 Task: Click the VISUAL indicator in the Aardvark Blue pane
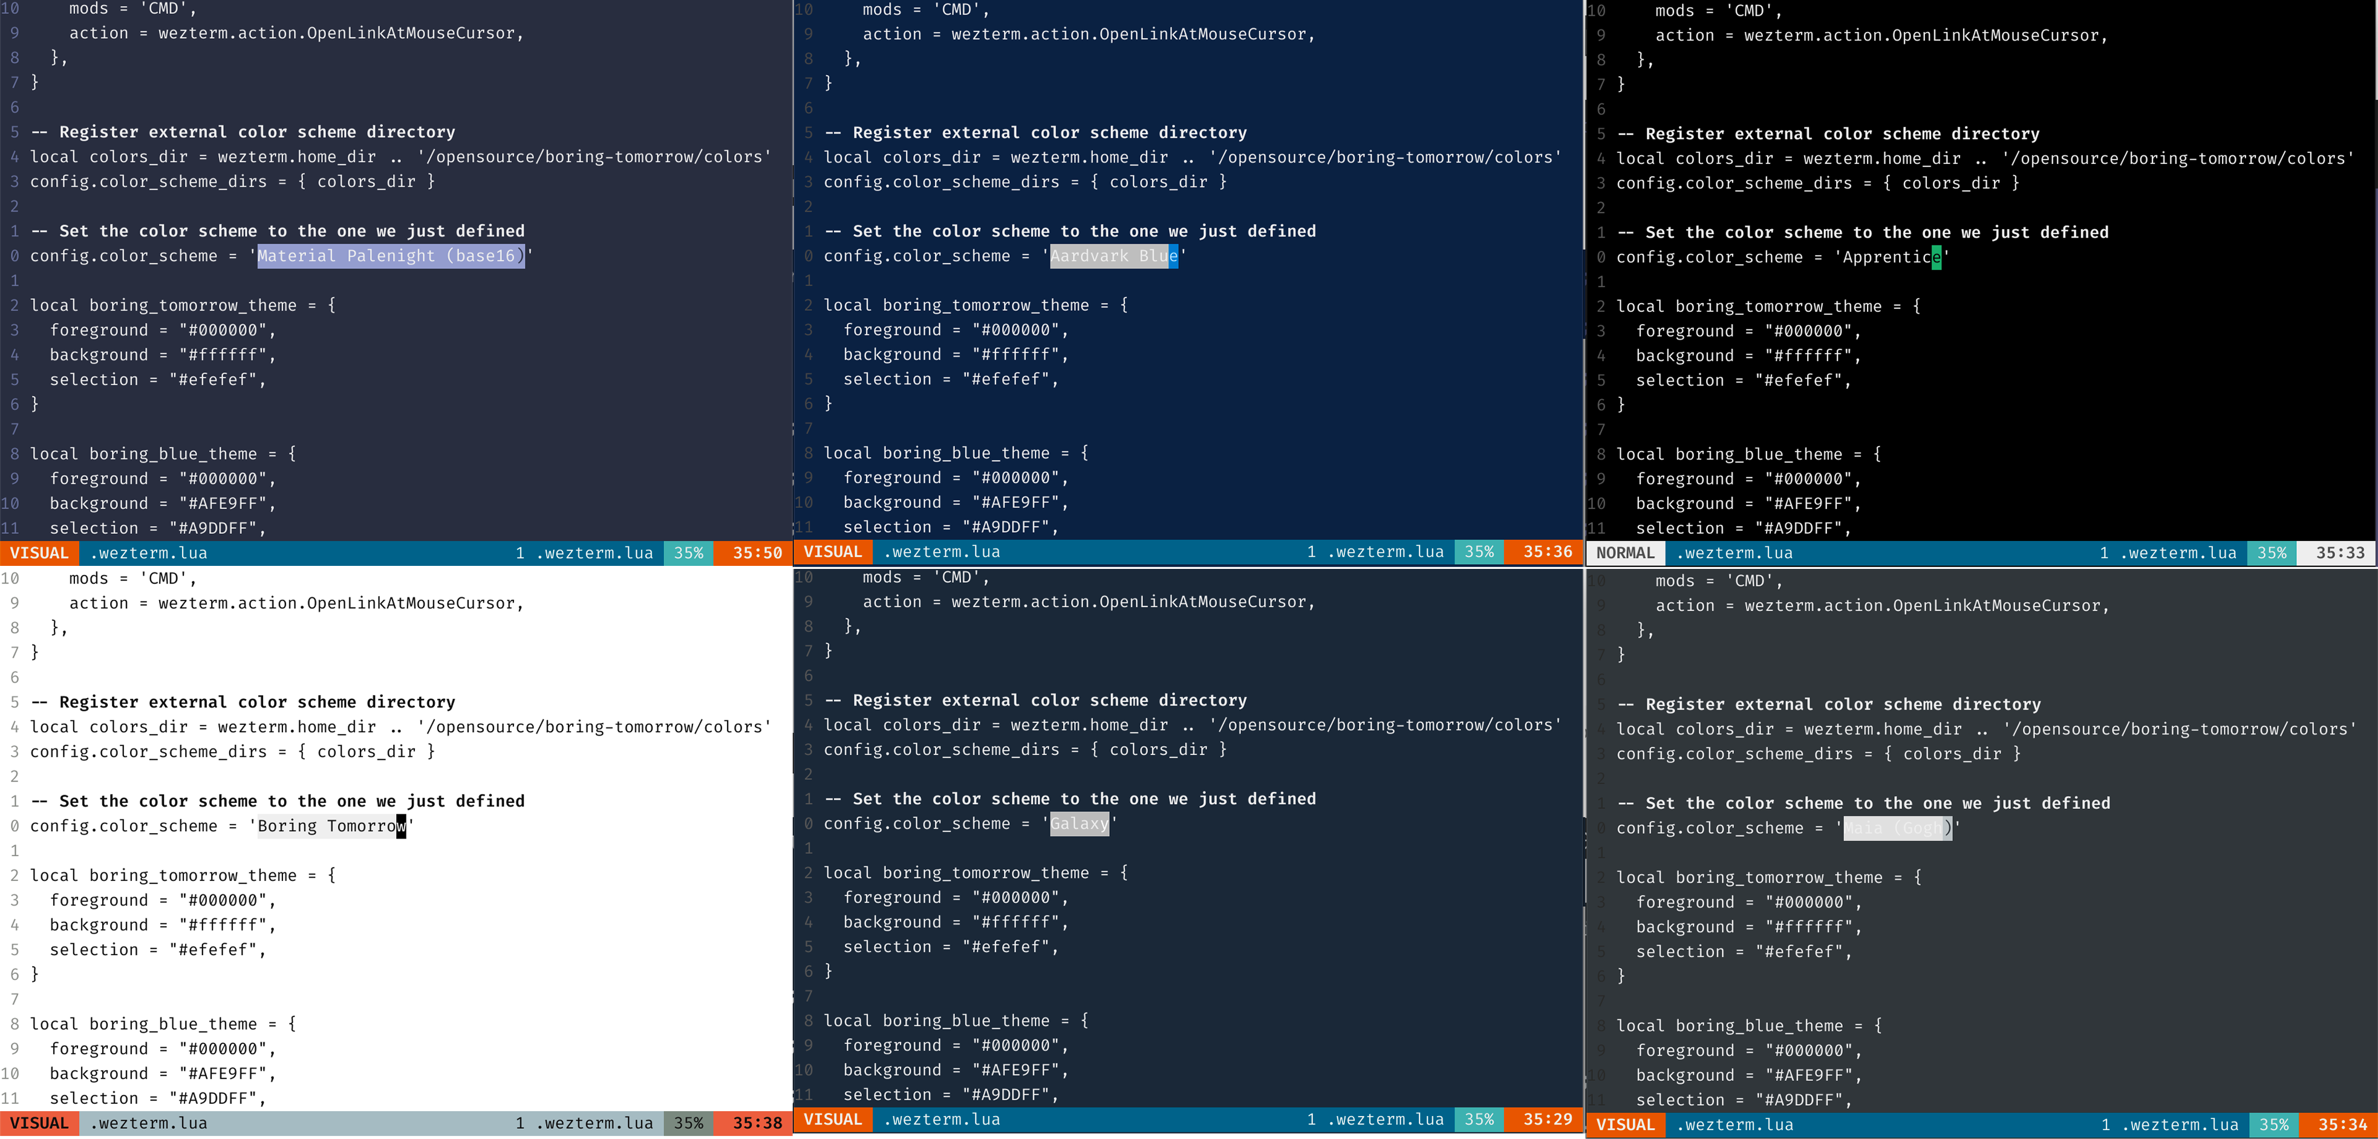pyautogui.click(x=833, y=552)
